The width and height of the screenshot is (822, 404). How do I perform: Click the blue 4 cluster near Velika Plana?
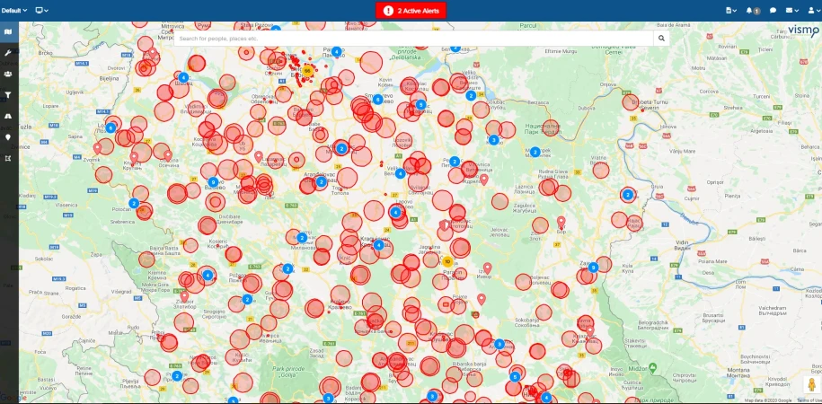pos(400,173)
